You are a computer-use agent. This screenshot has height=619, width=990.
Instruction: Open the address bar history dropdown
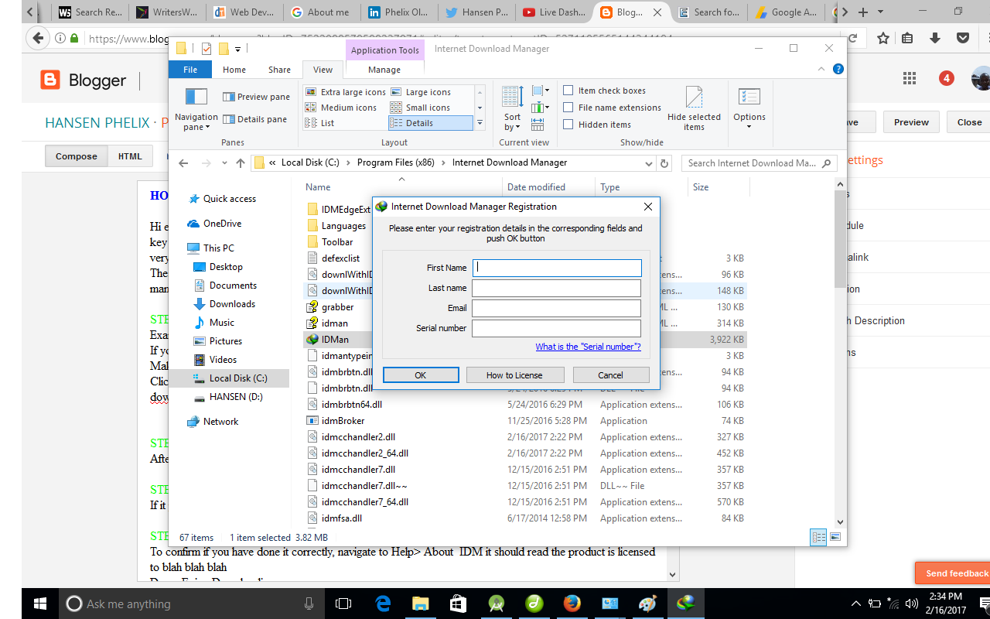[647, 163]
